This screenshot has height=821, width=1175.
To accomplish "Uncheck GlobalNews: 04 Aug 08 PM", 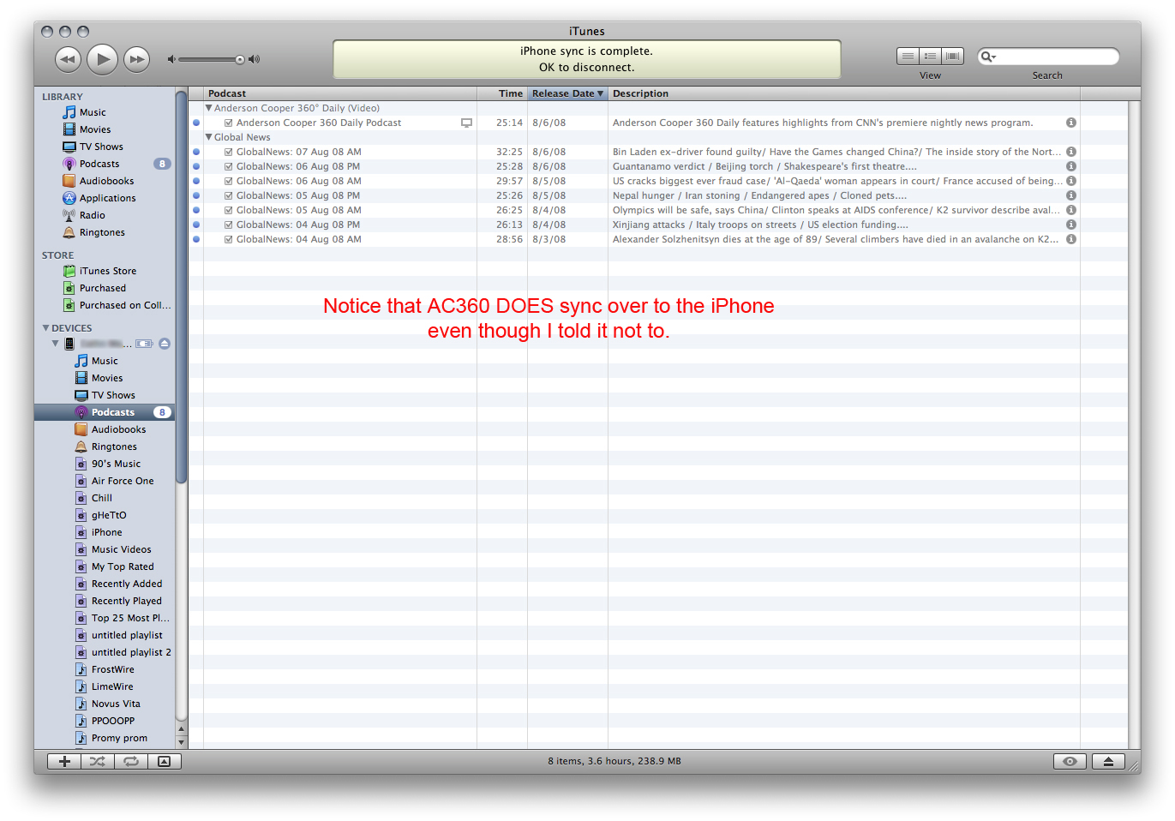I will (229, 225).
